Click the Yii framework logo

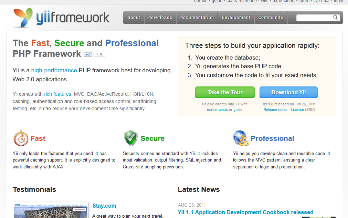pos(62,18)
